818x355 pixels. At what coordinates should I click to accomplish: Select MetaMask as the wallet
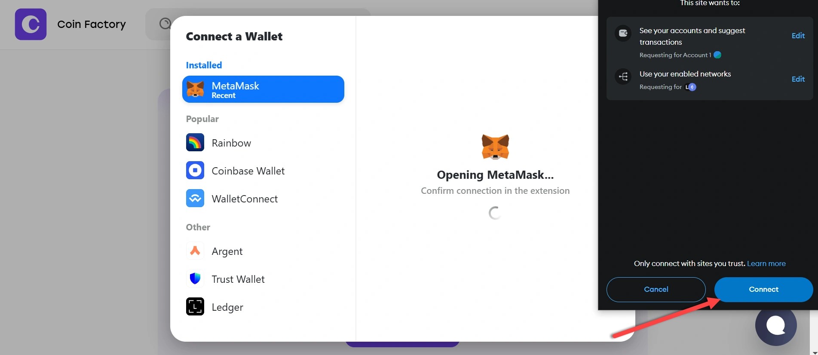[x=263, y=89]
